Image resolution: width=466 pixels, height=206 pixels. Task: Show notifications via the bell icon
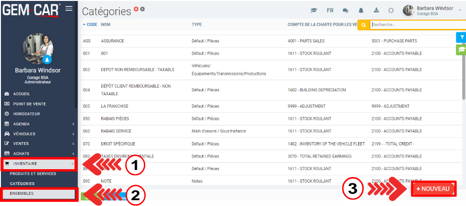pyautogui.click(x=361, y=11)
